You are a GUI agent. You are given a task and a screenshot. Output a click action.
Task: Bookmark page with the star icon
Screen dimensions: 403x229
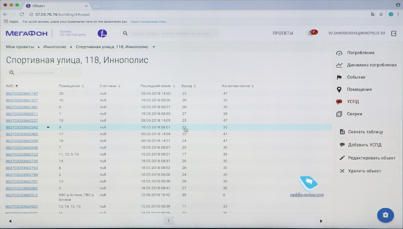[x=381, y=14]
